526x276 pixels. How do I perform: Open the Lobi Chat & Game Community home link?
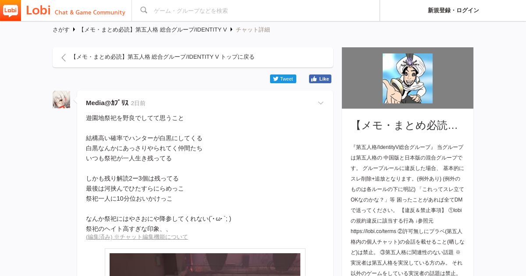[76, 11]
